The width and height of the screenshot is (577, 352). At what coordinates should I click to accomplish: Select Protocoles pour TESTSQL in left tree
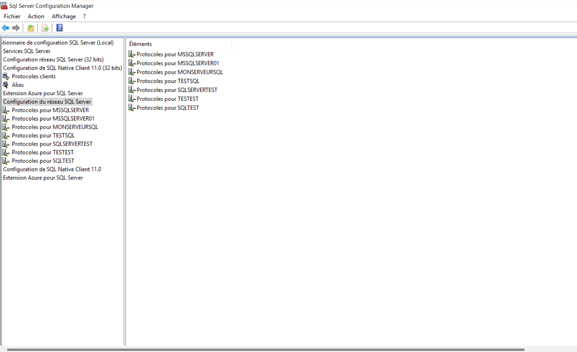(x=43, y=135)
